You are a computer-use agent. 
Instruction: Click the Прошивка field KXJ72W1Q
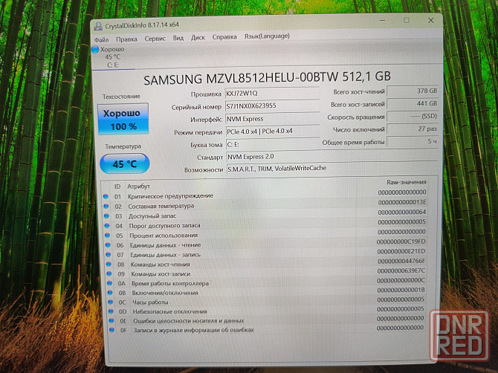[x=272, y=94]
